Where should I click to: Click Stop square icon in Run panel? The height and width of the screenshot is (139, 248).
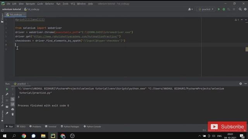(7, 100)
